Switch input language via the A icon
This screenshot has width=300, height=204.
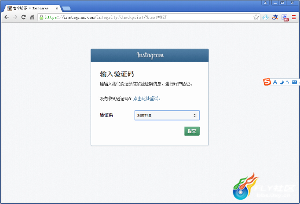(275, 82)
